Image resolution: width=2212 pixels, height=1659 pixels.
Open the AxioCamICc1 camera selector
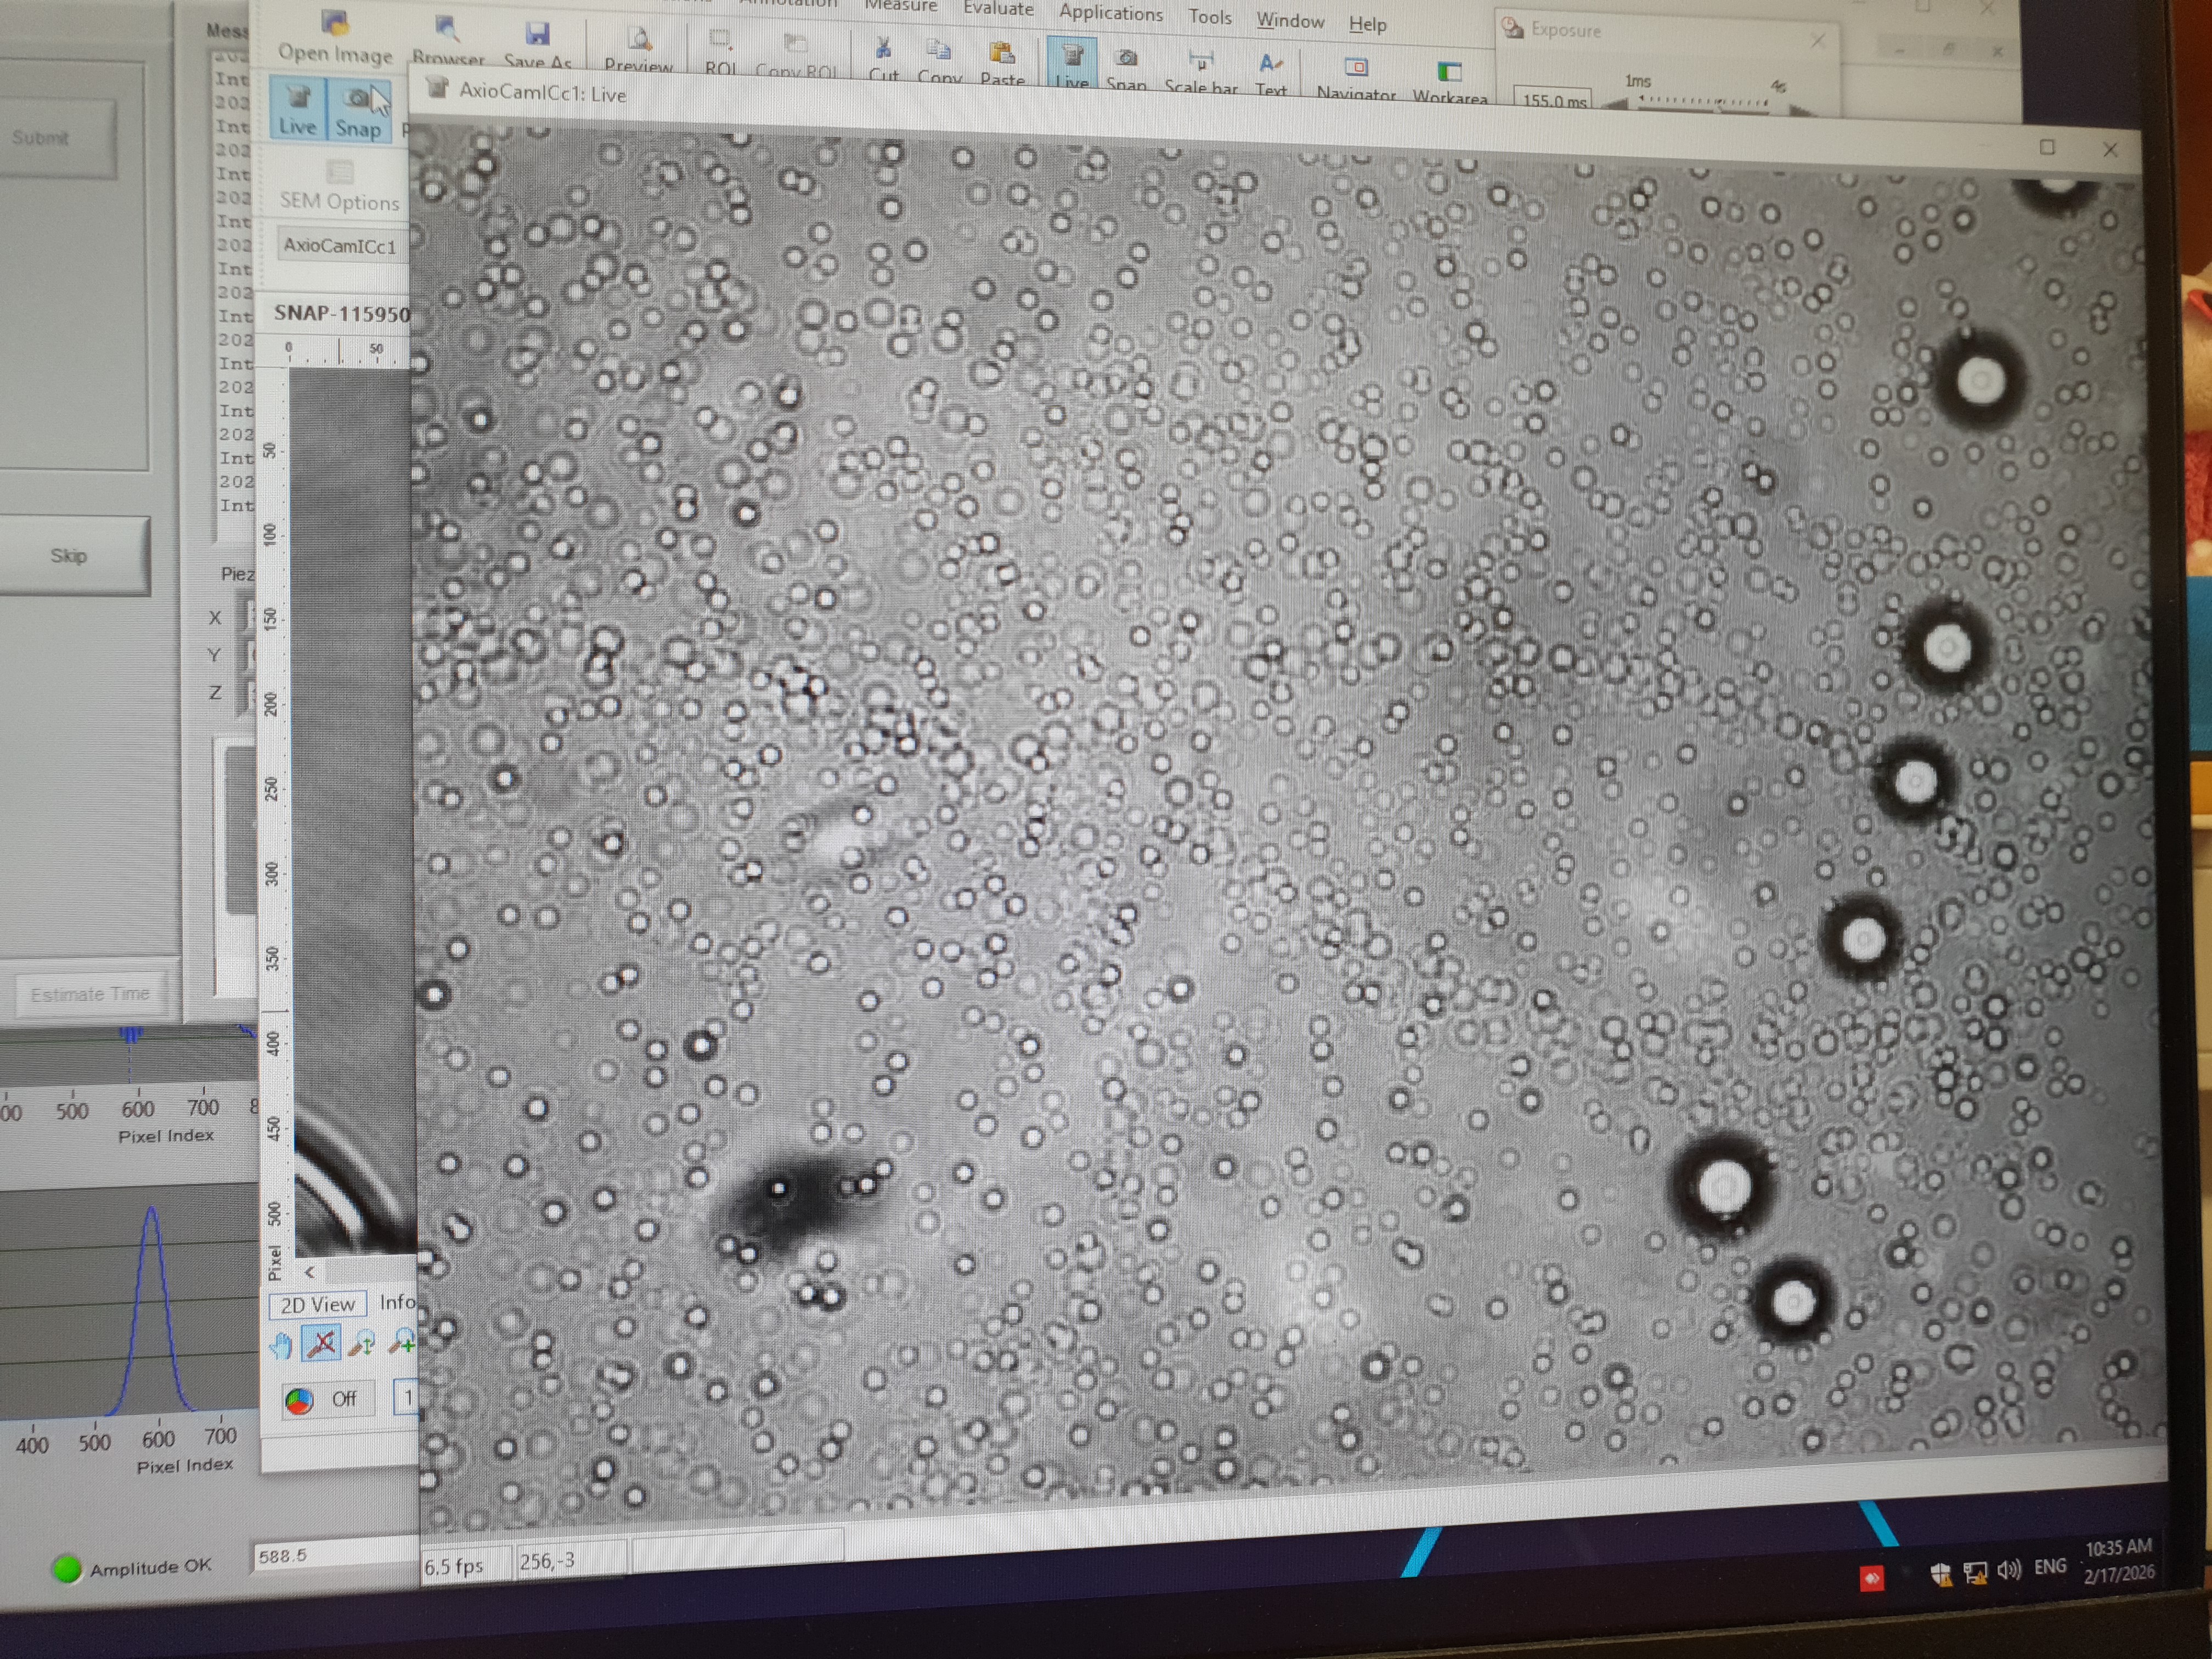340,245
